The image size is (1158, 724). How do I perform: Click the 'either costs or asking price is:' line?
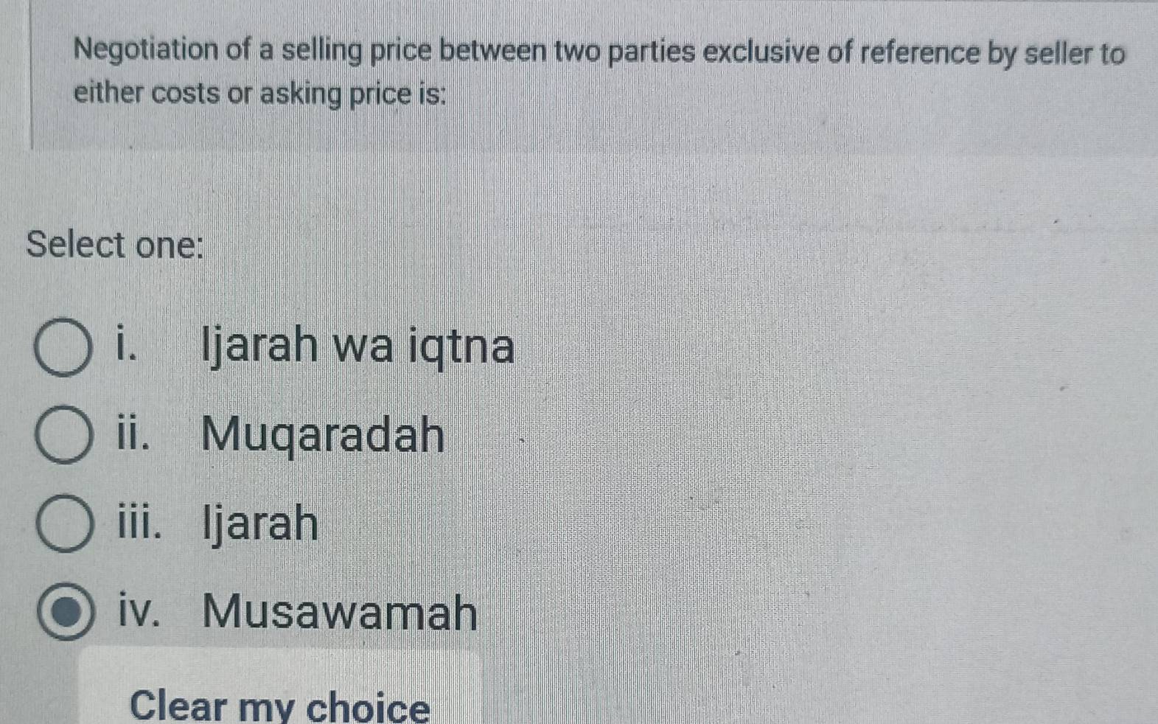[260, 94]
